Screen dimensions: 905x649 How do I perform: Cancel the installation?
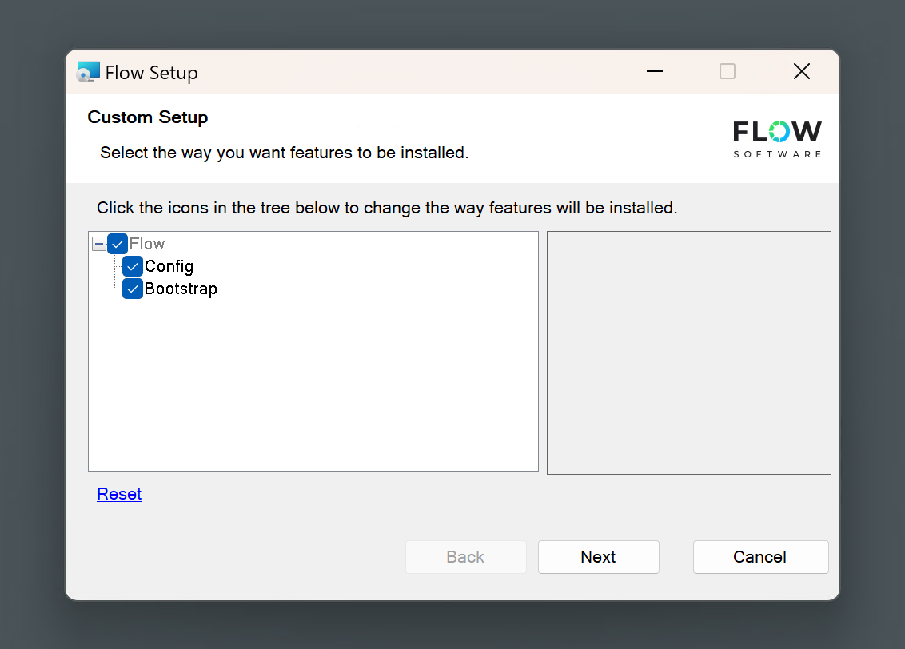coord(759,557)
